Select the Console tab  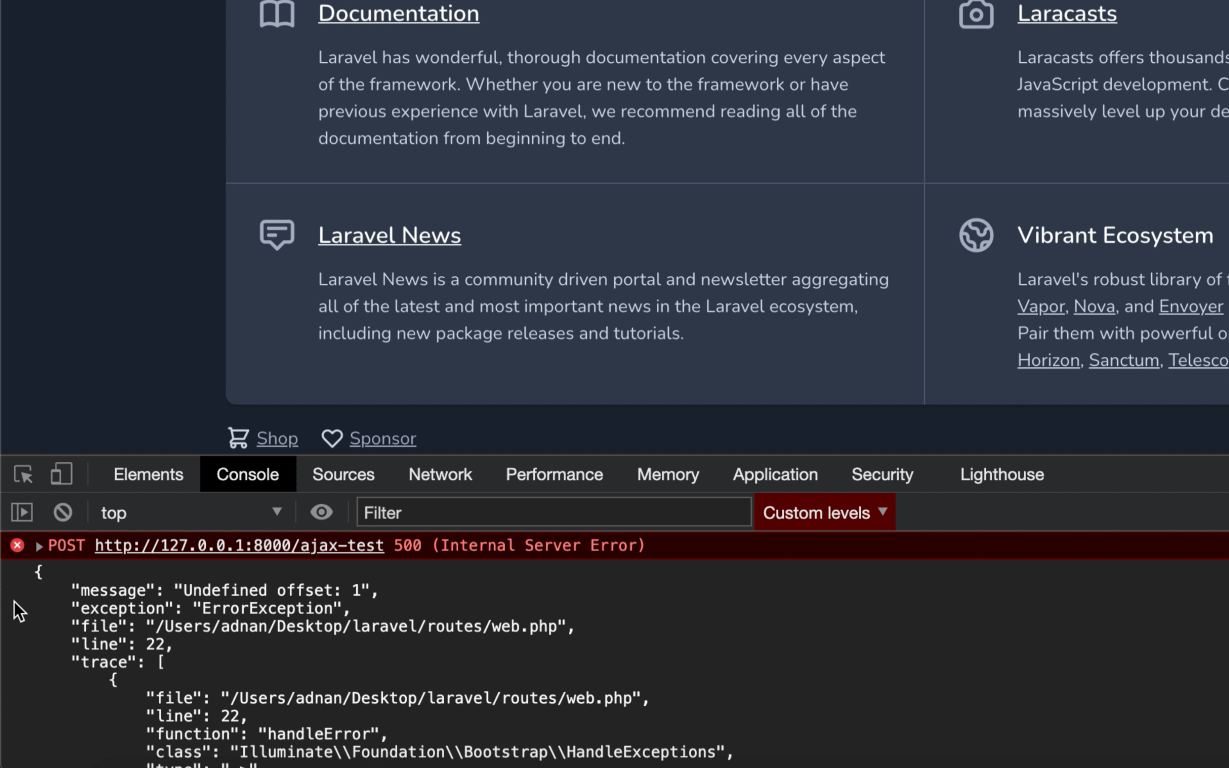point(248,474)
